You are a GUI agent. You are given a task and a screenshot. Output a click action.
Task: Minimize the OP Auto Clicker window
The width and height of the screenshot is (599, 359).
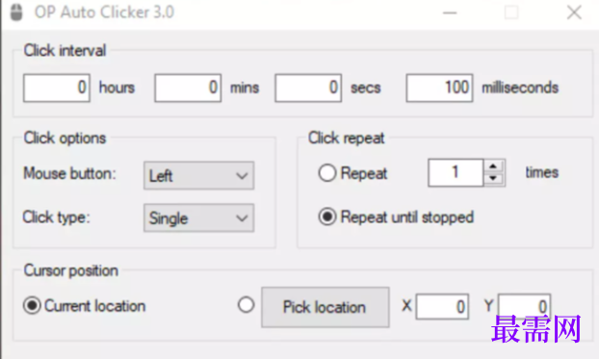[x=450, y=13]
